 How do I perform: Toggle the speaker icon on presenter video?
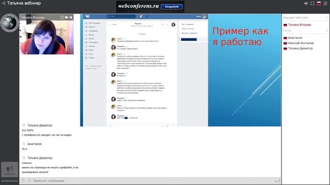point(71,17)
